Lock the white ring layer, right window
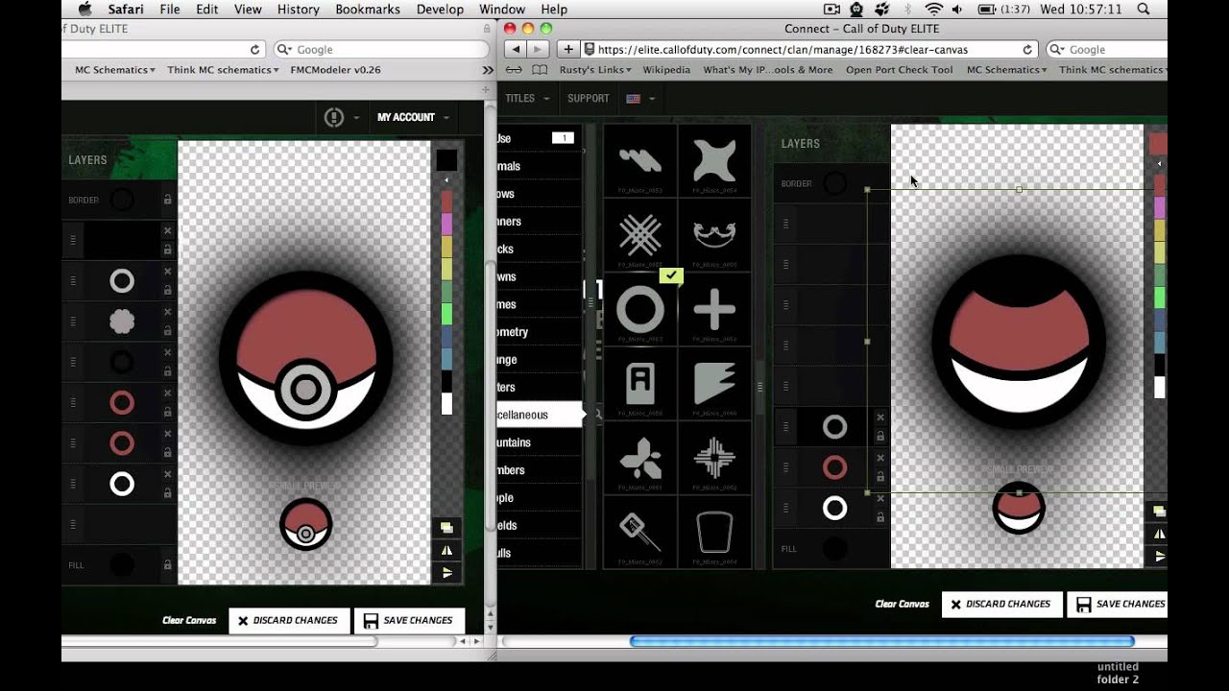 (880, 516)
